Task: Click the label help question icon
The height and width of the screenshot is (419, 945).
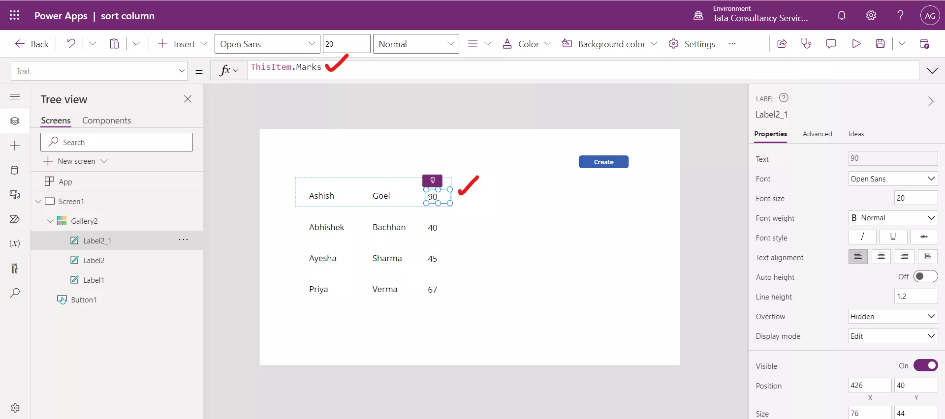Action: (784, 98)
